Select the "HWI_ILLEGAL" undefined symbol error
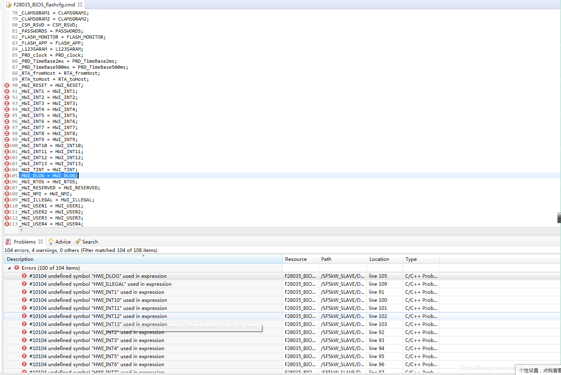 coord(100,284)
